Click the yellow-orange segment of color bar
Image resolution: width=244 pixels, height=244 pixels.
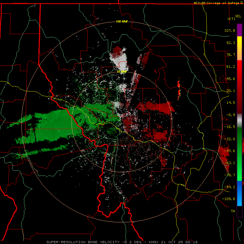[x=239, y=49]
